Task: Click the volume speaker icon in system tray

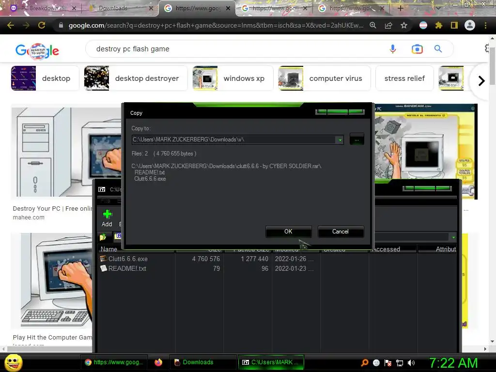Action: (411, 363)
